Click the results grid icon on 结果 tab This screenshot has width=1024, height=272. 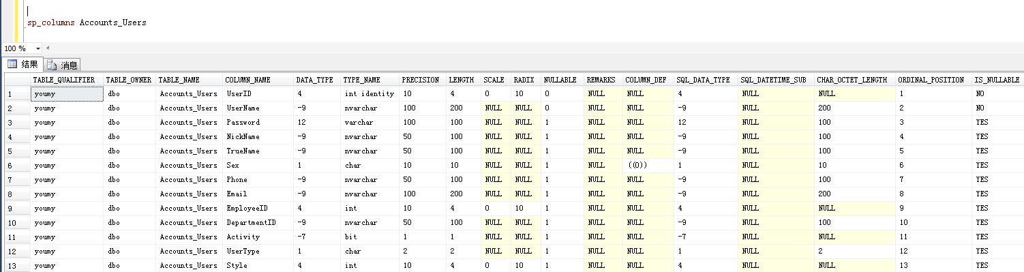(x=12, y=64)
